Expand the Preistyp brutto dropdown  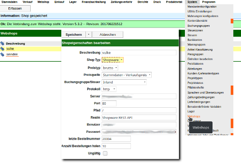[x=110, y=68]
